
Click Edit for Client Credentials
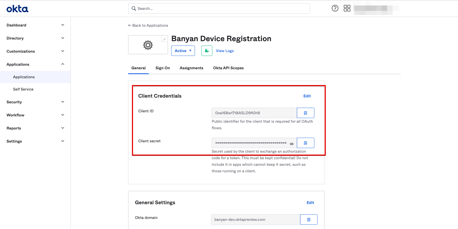tap(307, 96)
